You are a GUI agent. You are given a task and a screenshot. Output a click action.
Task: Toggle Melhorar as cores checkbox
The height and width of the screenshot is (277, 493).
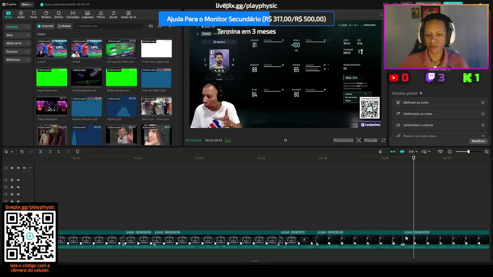pyautogui.click(x=483, y=103)
